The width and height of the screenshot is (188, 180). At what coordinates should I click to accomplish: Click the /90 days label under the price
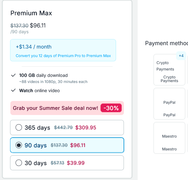pyautogui.click(x=20, y=32)
